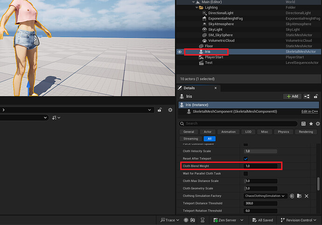Use selected asset arrow for Clothing Simulation Factory

[292, 196]
